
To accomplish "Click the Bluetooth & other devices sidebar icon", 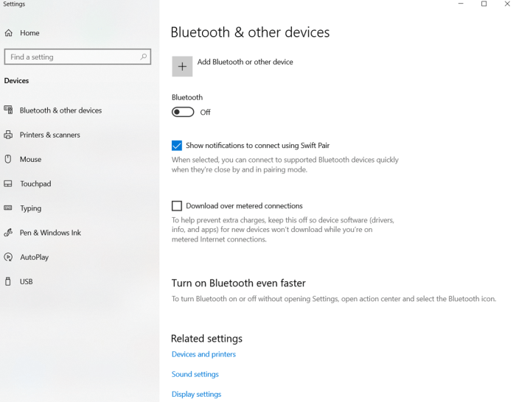I will (8, 110).
